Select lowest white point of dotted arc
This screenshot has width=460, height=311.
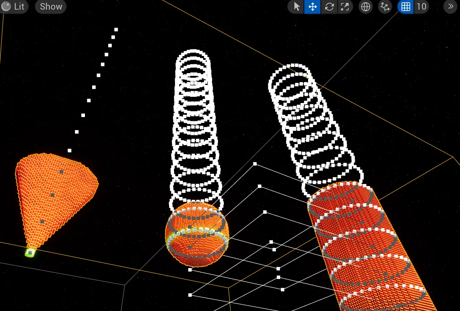69,151
